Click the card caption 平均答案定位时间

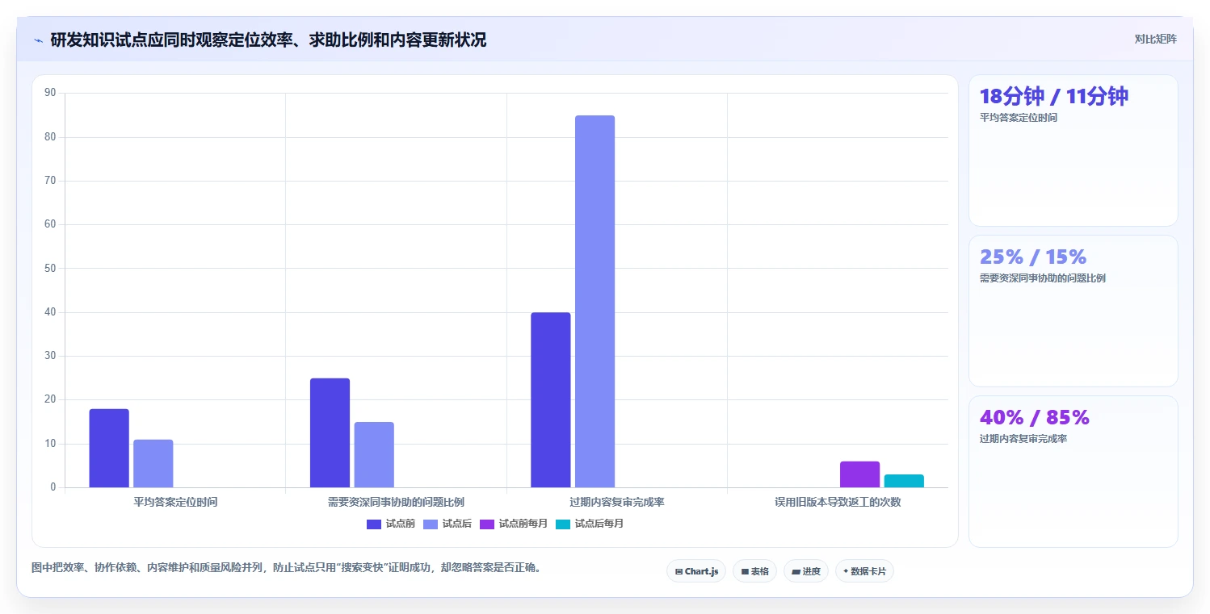[1018, 118]
